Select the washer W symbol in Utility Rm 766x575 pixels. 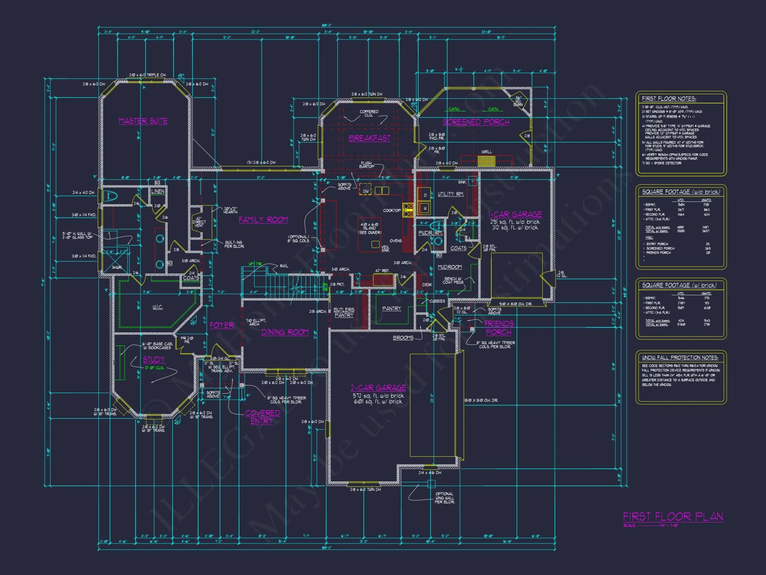(x=426, y=208)
